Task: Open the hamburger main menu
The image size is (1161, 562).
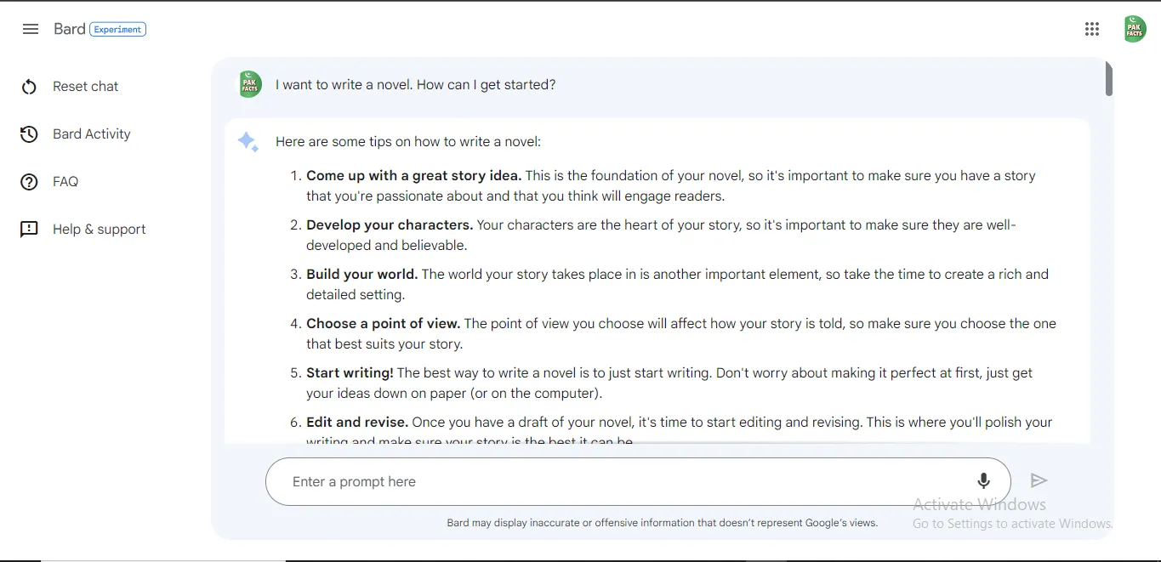Action: click(x=31, y=29)
